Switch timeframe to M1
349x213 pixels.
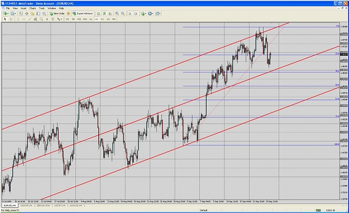click(x=68, y=19)
